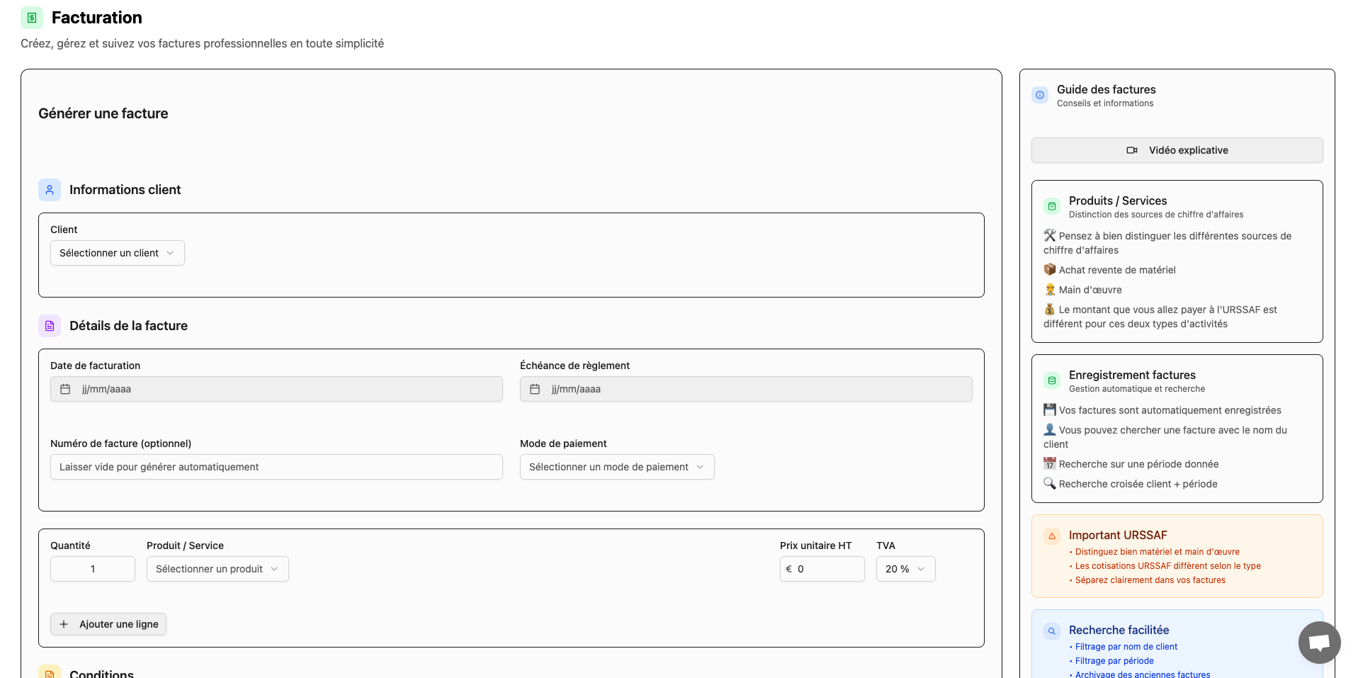Image resolution: width=1358 pixels, height=678 pixels.
Task: Click 'Séparez clairement dans vos factures' text
Action: (x=1150, y=580)
